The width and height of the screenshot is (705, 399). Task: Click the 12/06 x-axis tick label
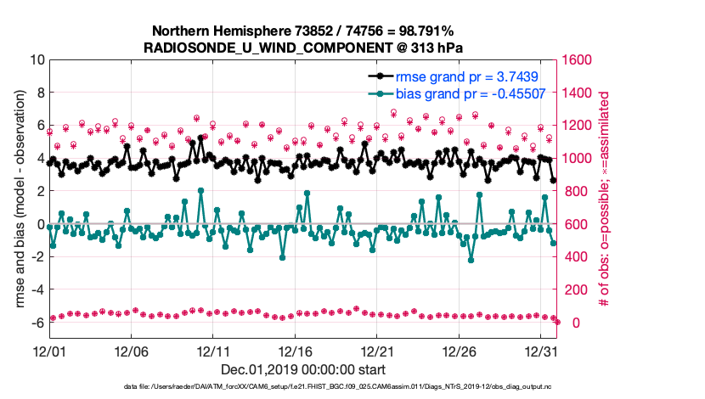pyautogui.click(x=132, y=351)
